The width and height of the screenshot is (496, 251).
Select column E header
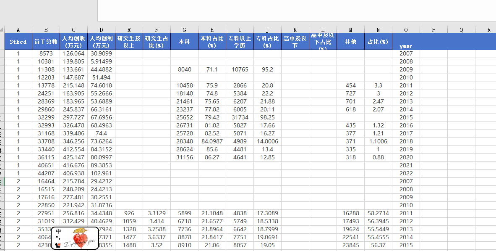tap(129, 30)
